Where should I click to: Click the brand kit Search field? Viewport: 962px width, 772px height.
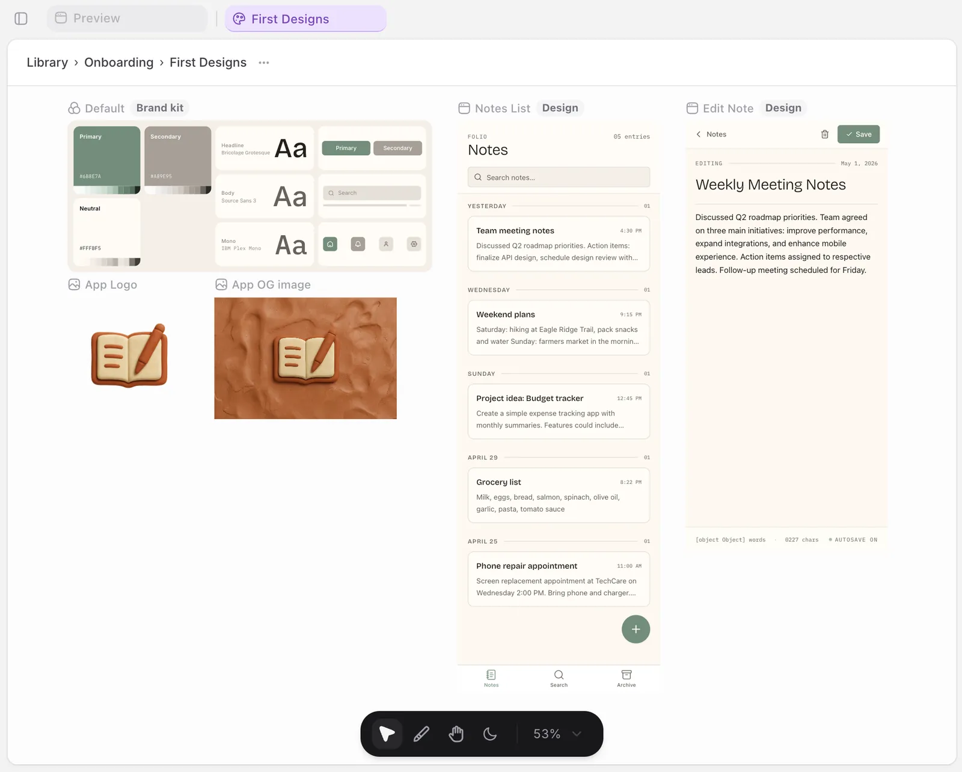coord(372,193)
